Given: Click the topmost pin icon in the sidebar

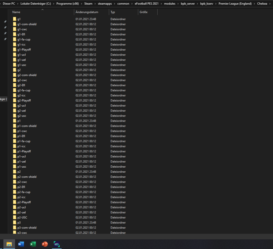Looking at the screenshot, I should coord(5,22).
